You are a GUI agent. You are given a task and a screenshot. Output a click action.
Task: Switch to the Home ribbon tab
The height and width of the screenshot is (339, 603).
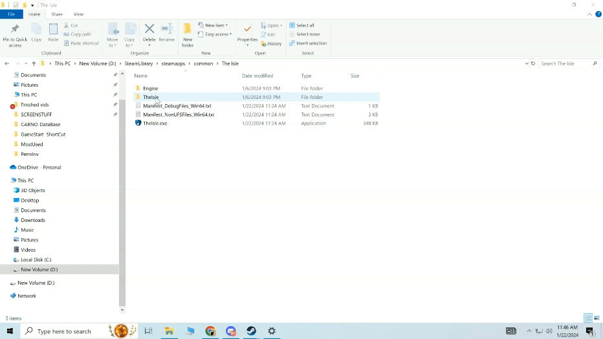(34, 14)
